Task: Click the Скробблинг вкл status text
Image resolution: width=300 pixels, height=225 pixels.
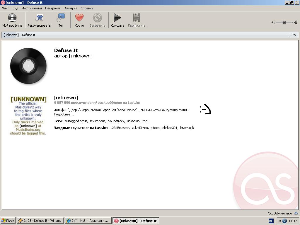Action: click(279, 213)
